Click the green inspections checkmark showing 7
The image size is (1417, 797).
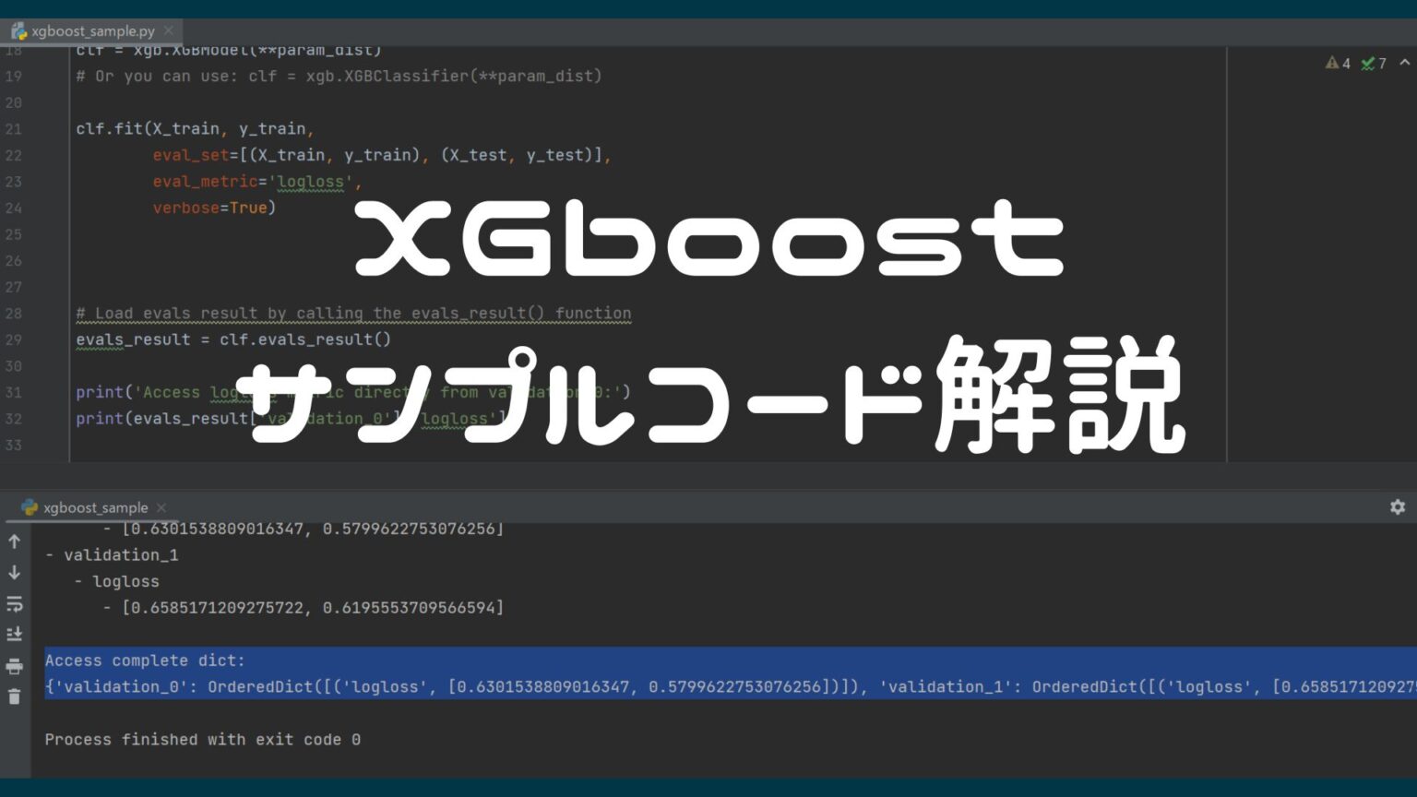[1374, 64]
